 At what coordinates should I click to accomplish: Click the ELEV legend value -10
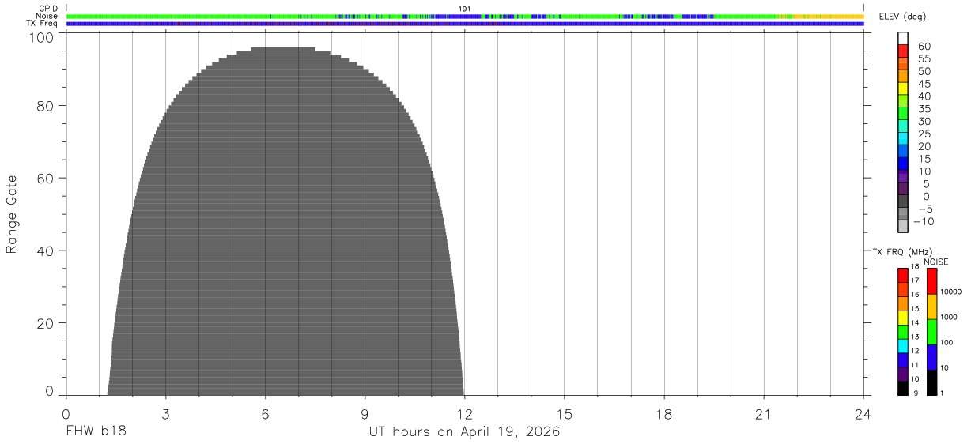click(924, 221)
